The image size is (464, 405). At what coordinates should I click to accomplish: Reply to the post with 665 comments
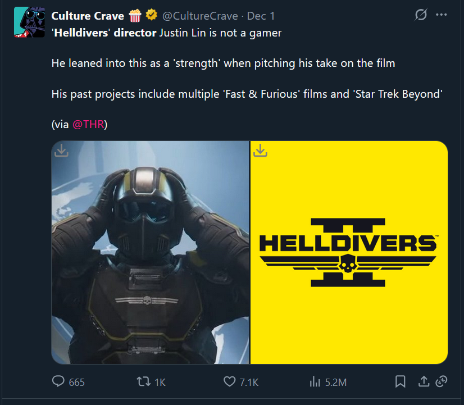click(x=59, y=381)
